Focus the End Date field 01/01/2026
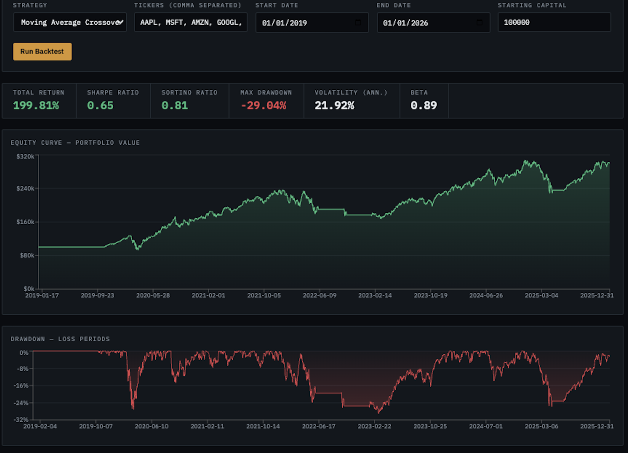This screenshot has width=628, height=453. click(x=433, y=22)
